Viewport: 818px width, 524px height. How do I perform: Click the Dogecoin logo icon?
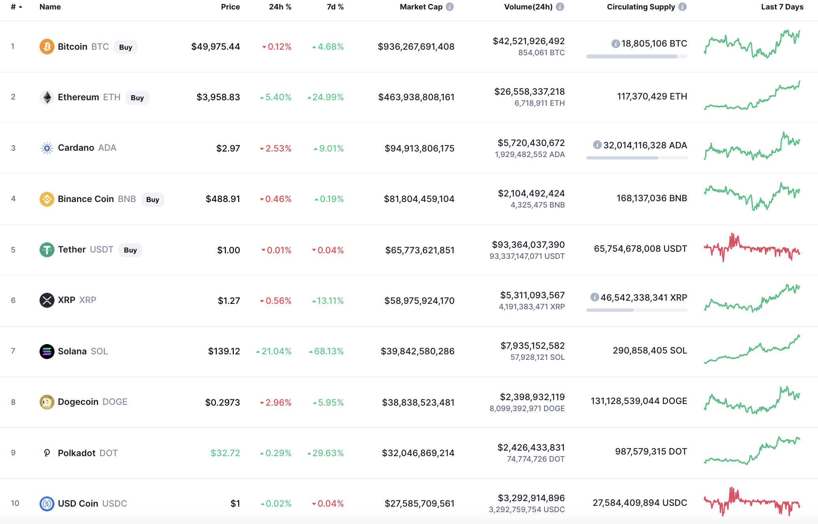pos(47,402)
